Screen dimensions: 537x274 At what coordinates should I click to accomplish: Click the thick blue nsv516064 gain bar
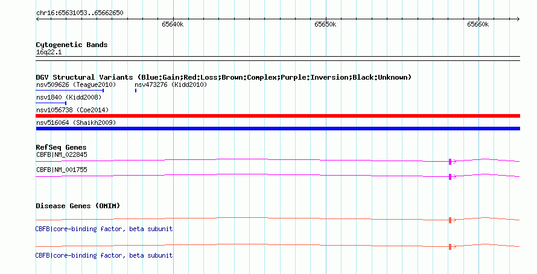pyautogui.click(x=278, y=129)
